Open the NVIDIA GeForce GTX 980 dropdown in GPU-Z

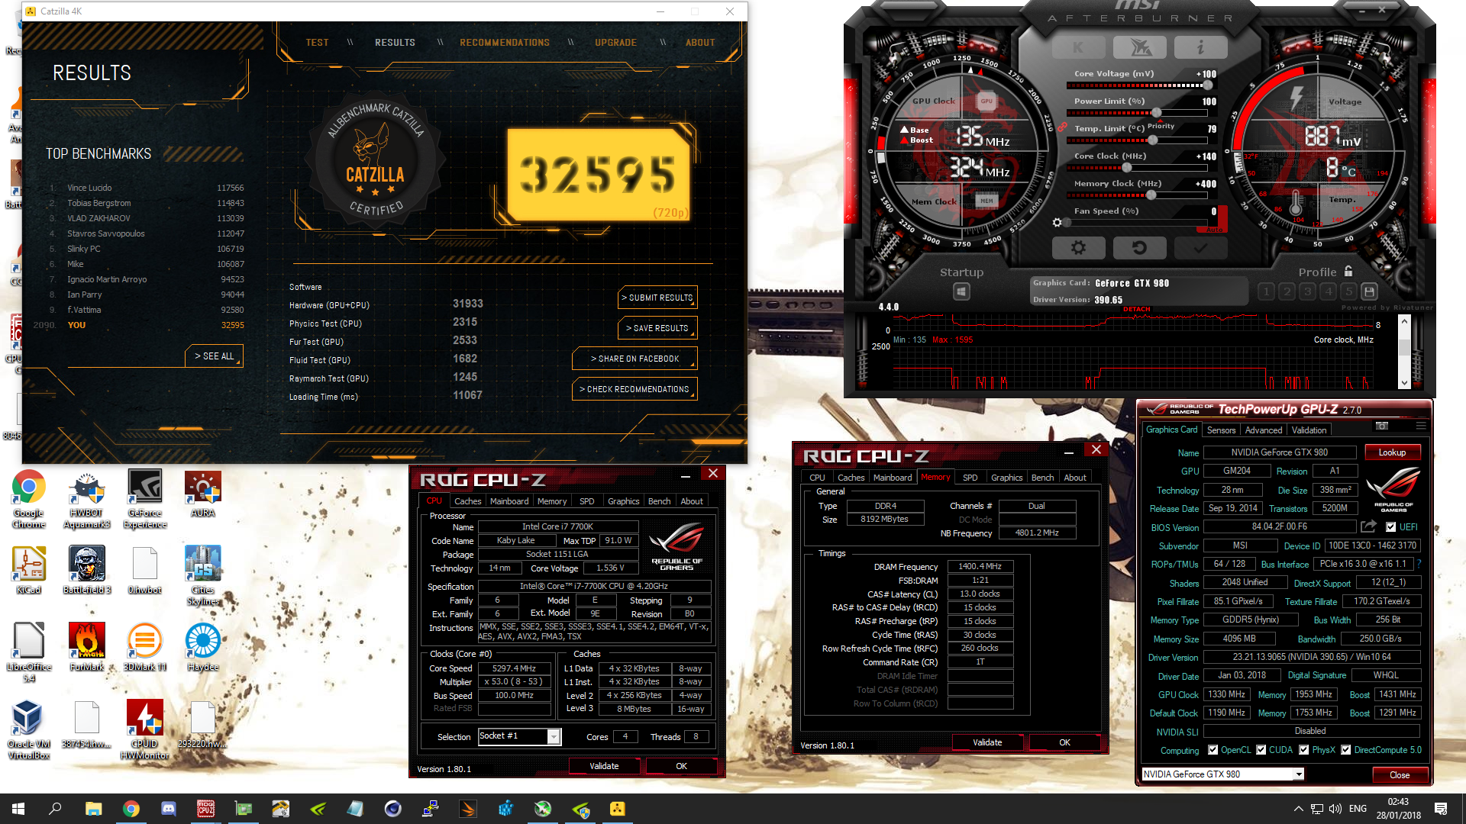1298,774
